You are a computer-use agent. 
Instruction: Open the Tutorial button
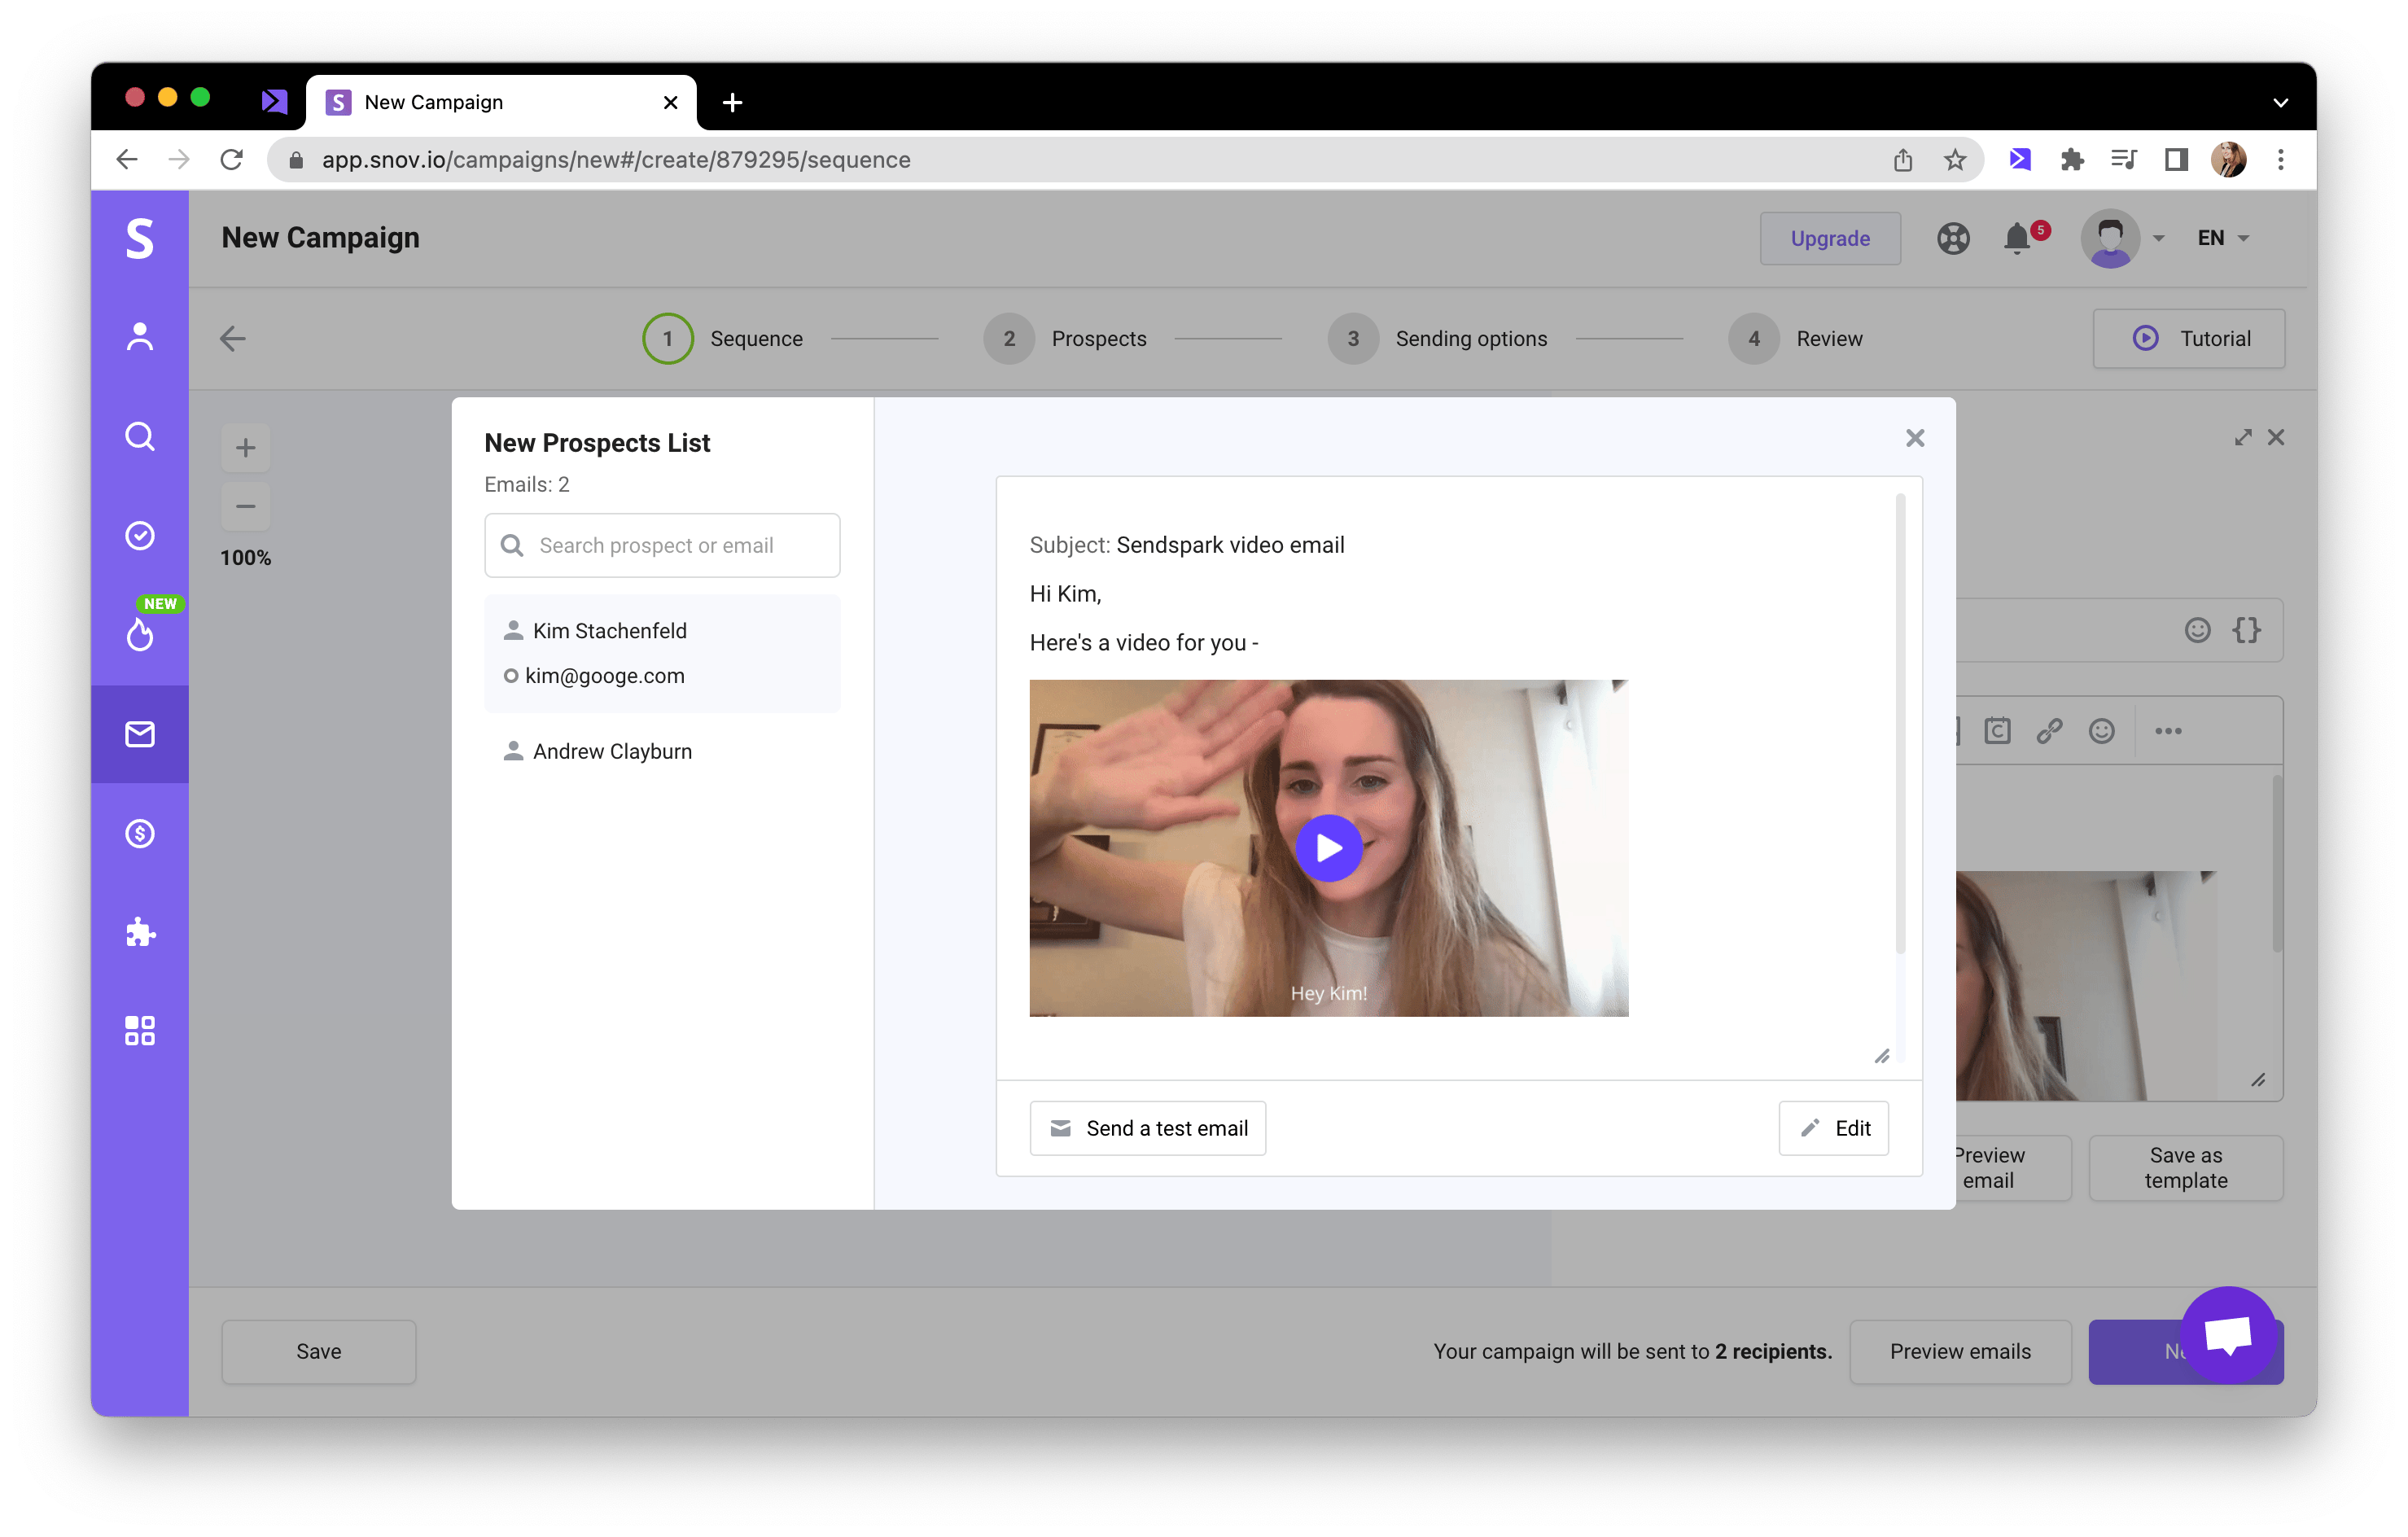(2188, 338)
